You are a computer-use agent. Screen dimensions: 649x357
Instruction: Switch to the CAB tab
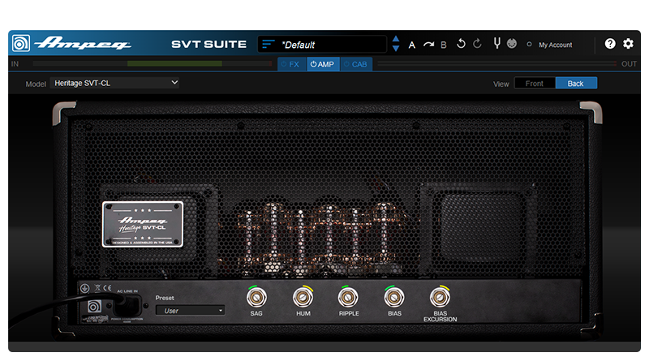[x=356, y=64]
